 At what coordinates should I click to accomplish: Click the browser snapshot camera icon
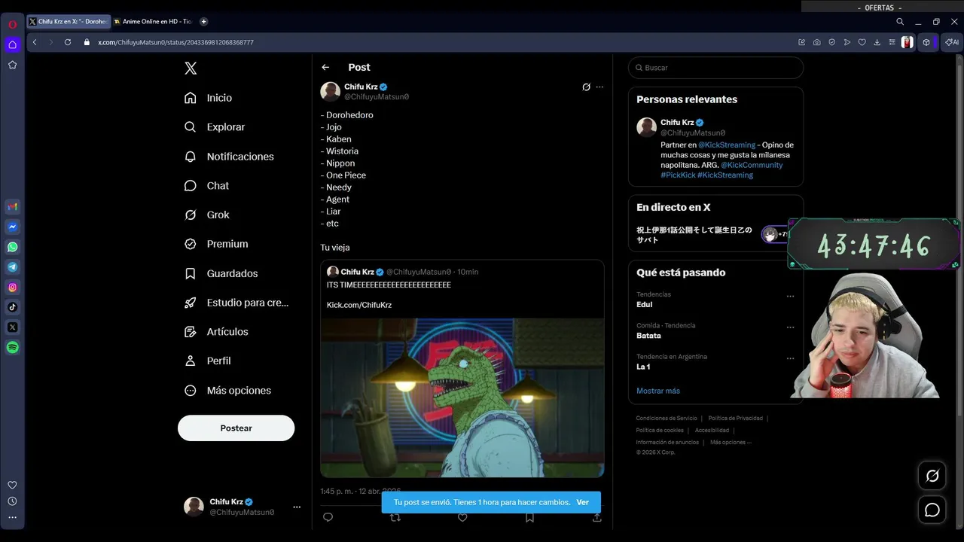(816, 42)
